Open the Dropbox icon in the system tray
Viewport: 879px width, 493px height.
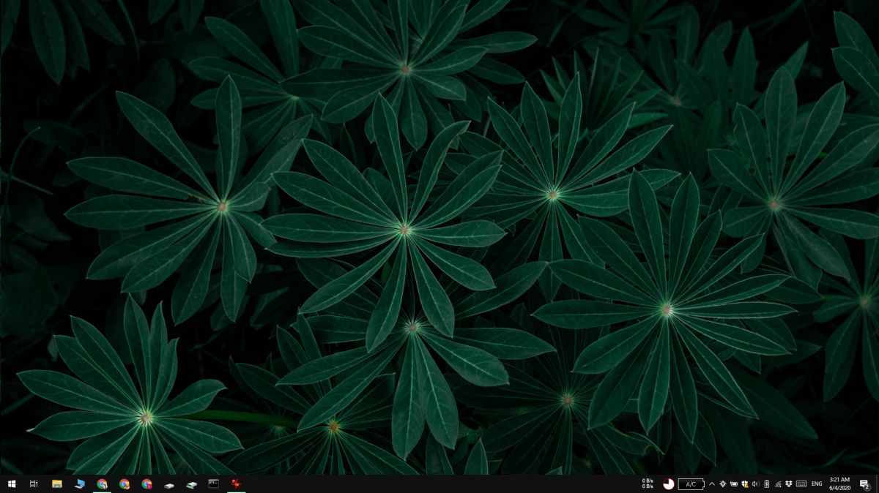[x=790, y=483]
